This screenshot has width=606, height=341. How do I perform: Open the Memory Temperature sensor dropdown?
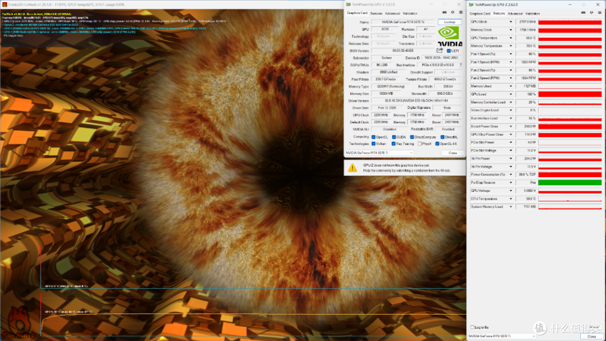[x=511, y=45]
